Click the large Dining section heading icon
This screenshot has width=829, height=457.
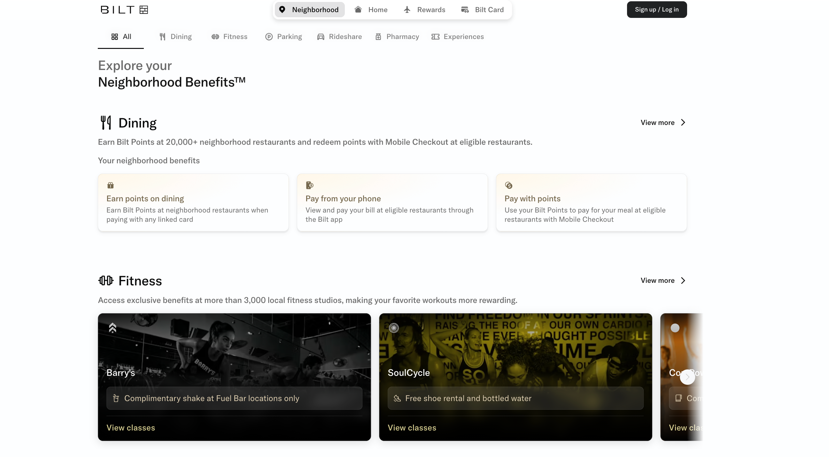[x=106, y=123]
